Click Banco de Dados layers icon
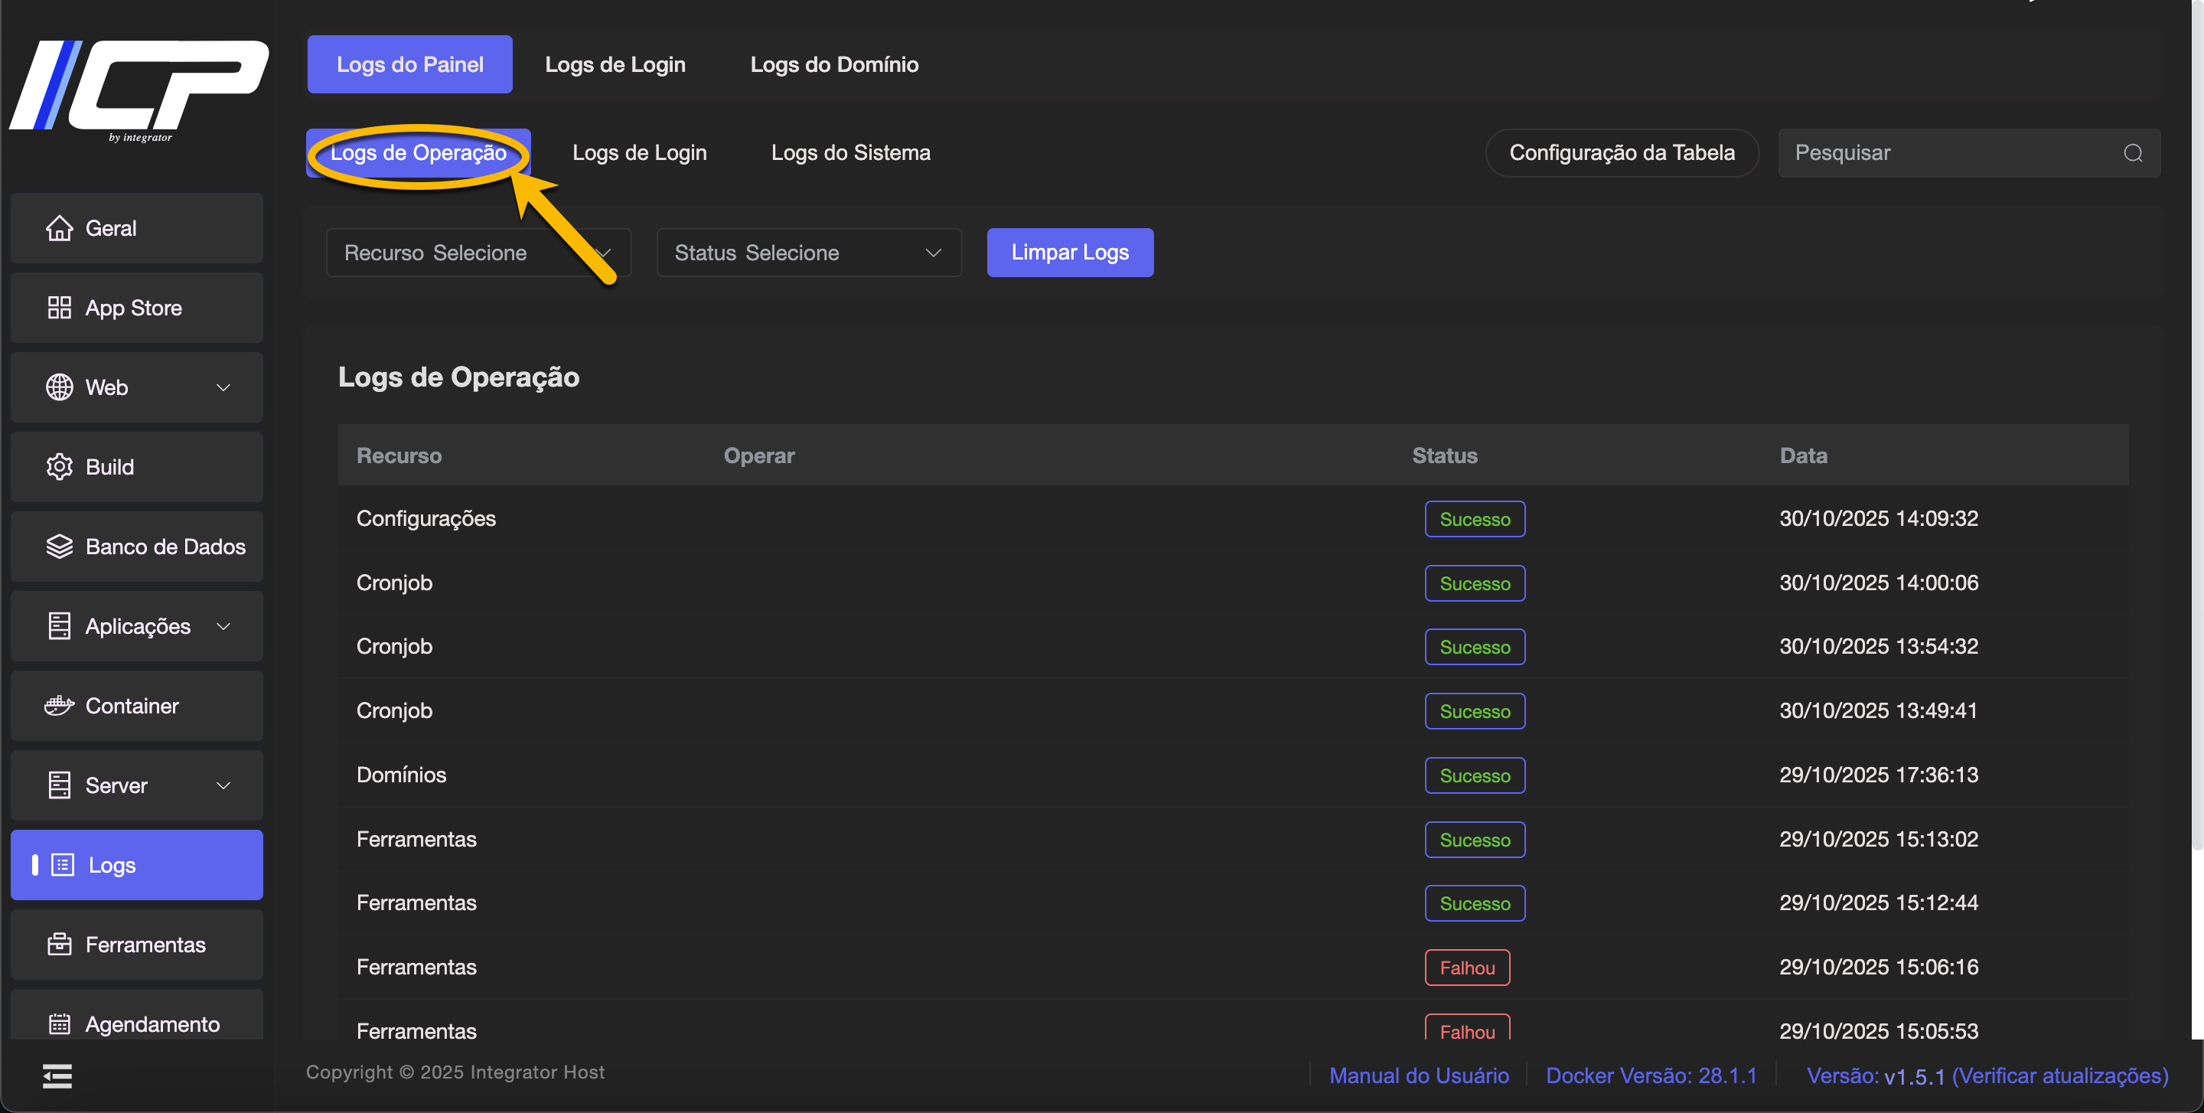This screenshot has width=2204, height=1113. (x=59, y=547)
